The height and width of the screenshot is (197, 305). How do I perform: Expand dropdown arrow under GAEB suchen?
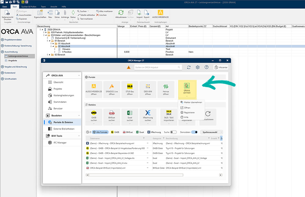coord(94,124)
